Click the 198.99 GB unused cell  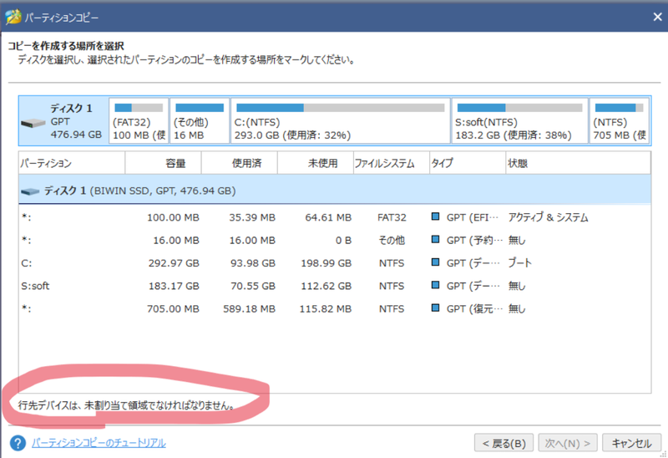326,263
